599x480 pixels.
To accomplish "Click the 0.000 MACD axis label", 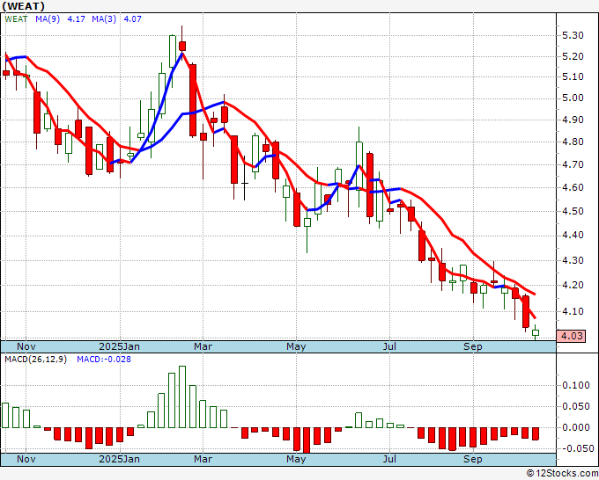I will coord(576,427).
